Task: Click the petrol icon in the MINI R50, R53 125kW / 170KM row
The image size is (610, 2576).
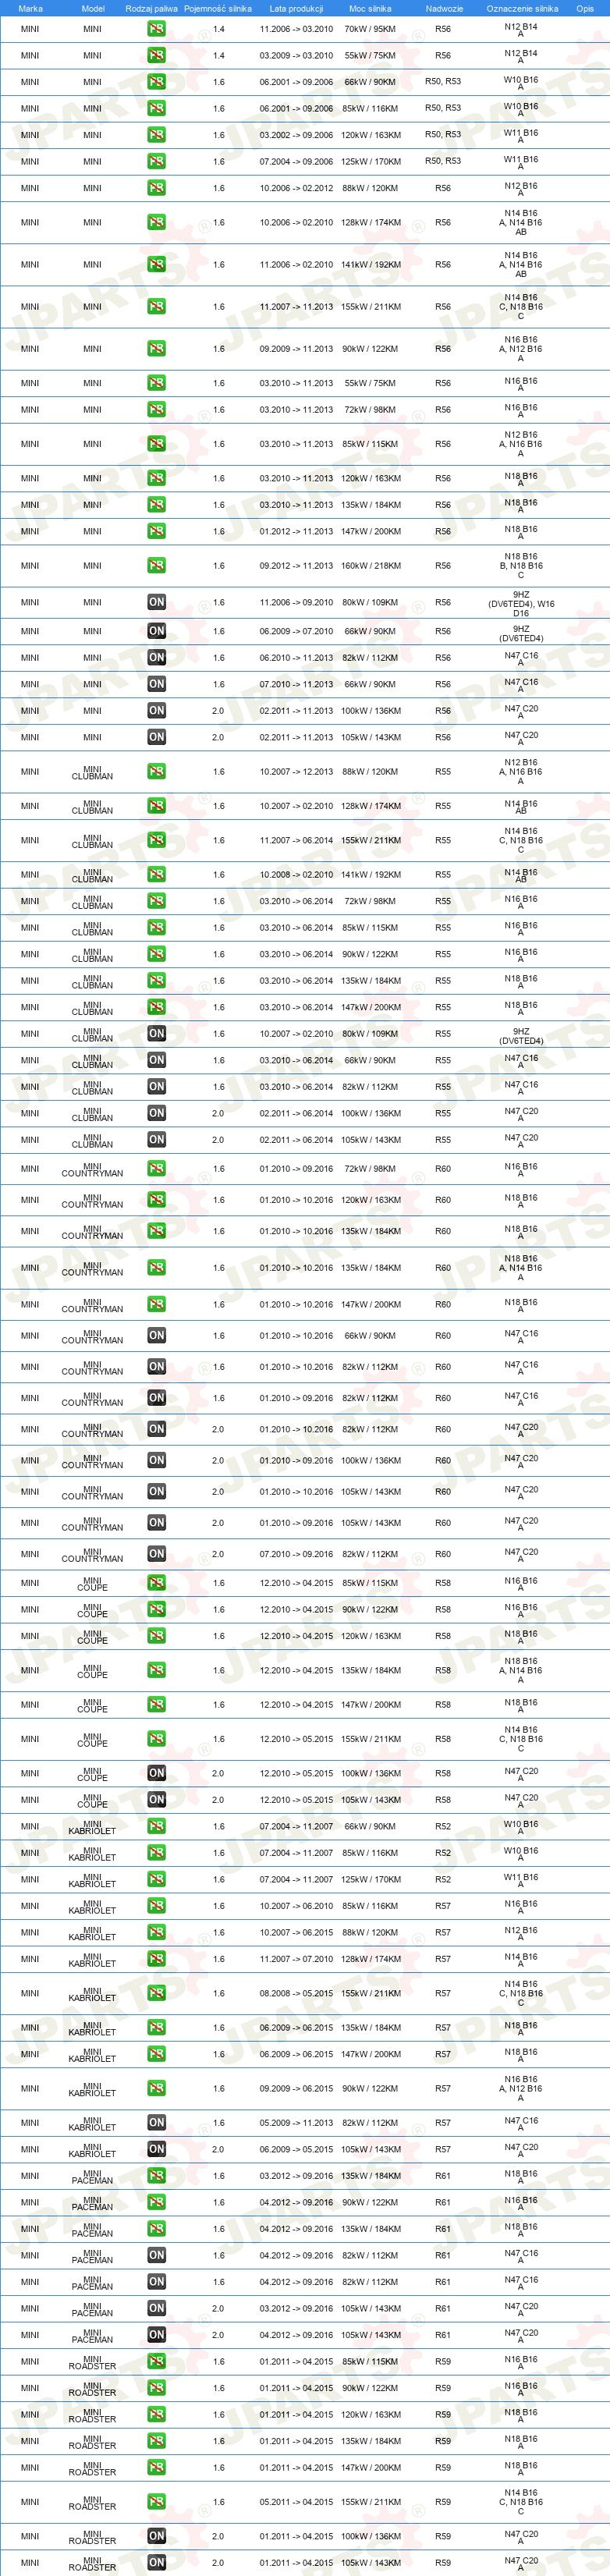Action: pyautogui.click(x=156, y=161)
